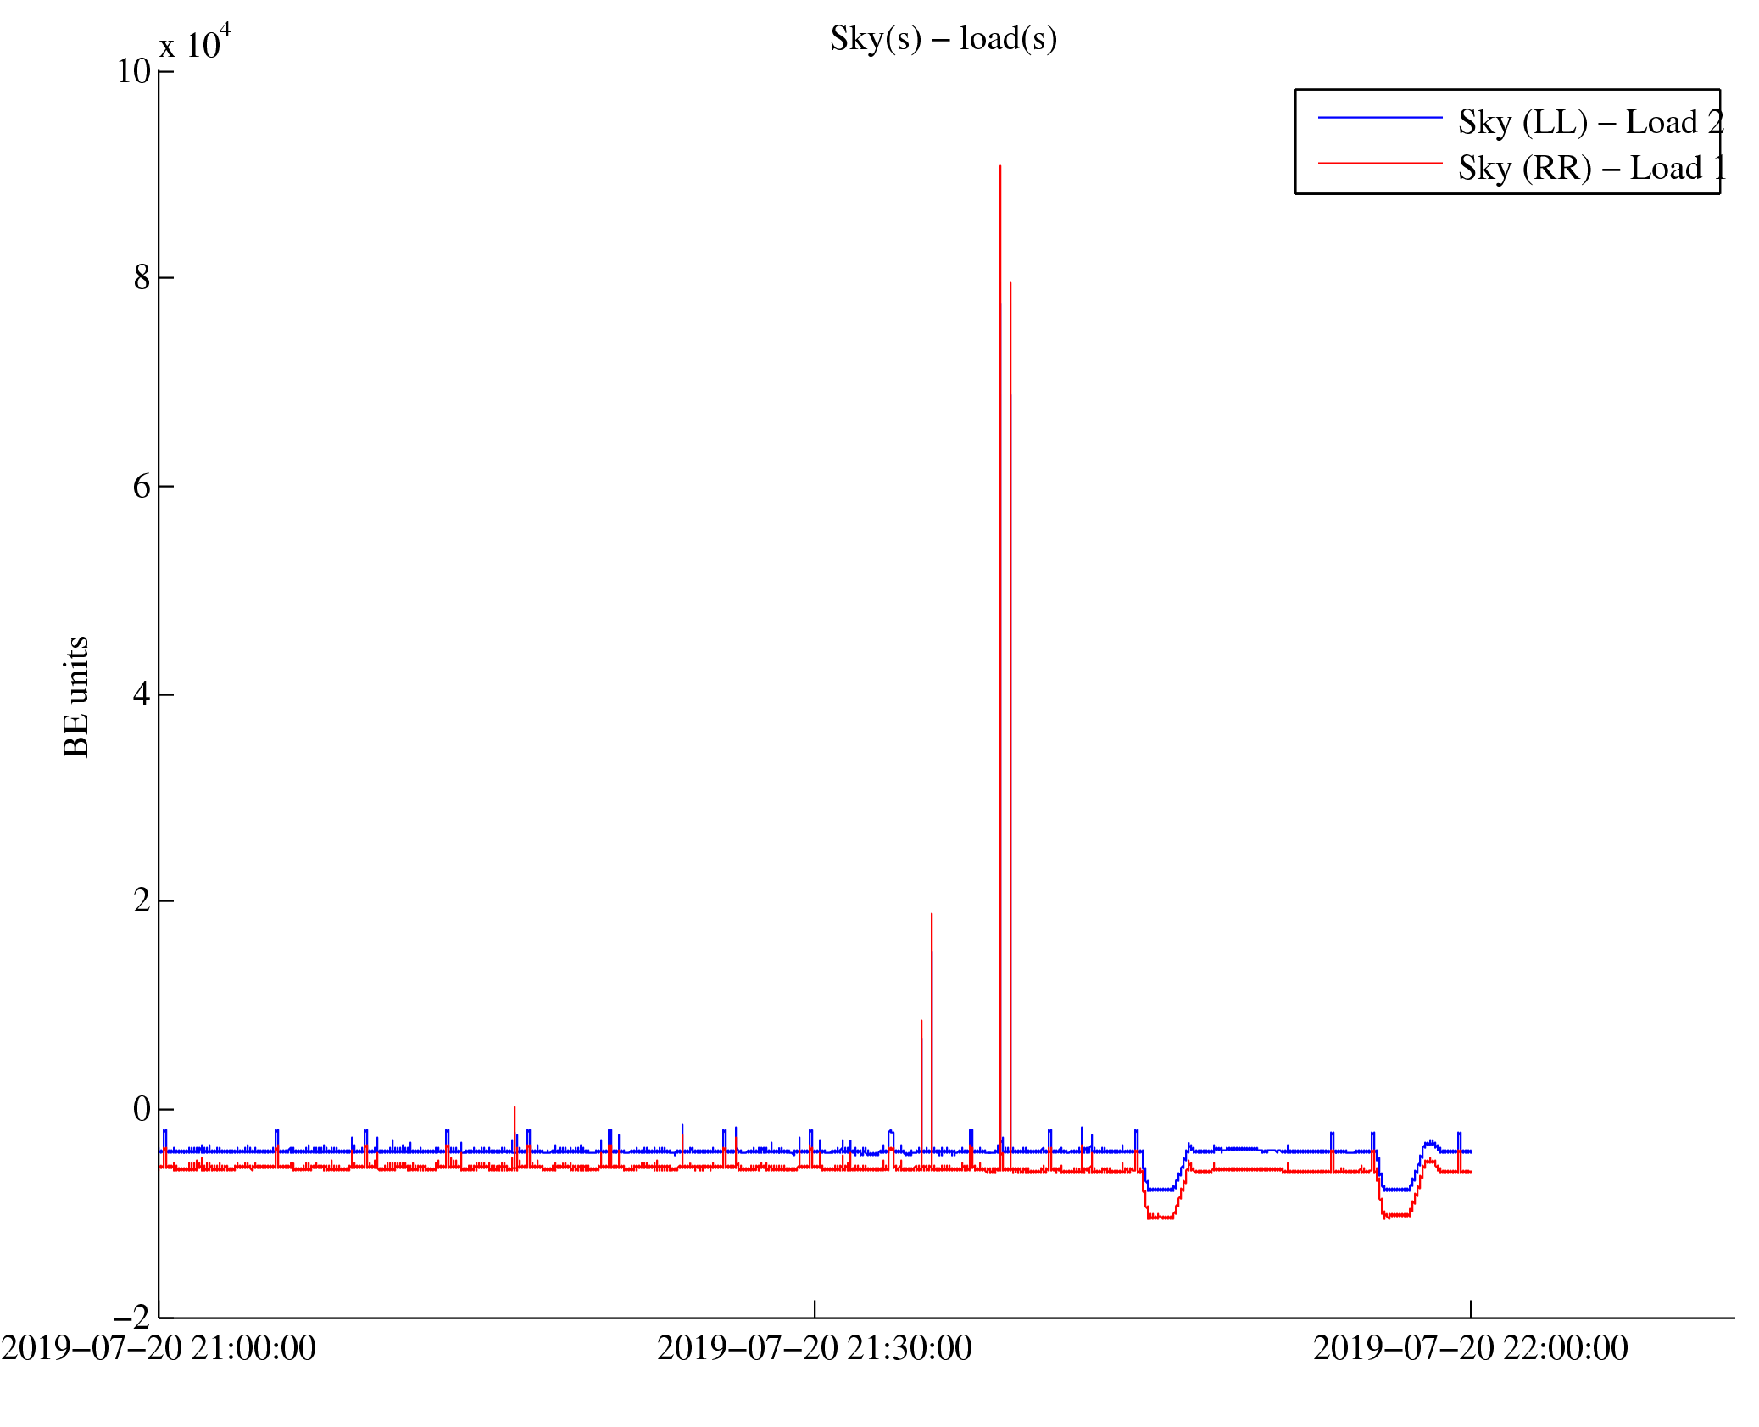The width and height of the screenshot is (1759, 1427).
Task: Click the y-axis tick label −2
Action: point(132,1317)
